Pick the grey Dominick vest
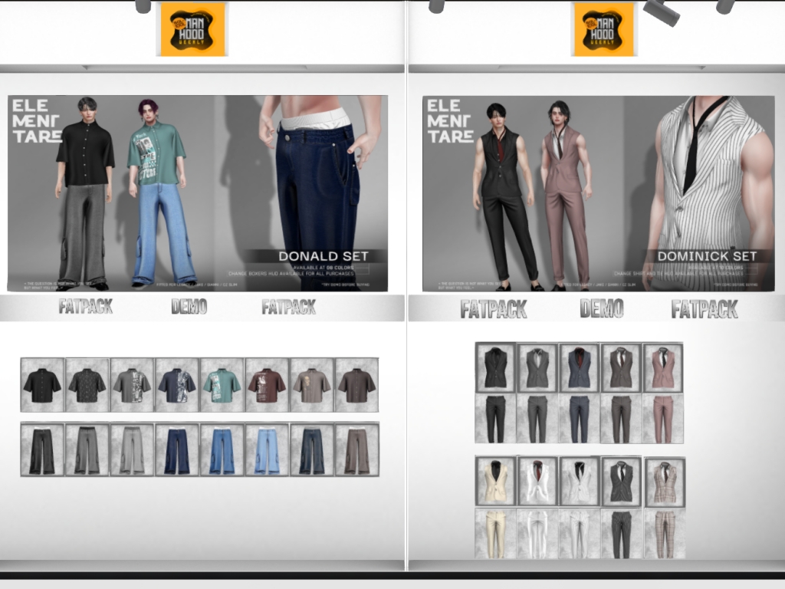Screen dimensions: 785x589 537,367
